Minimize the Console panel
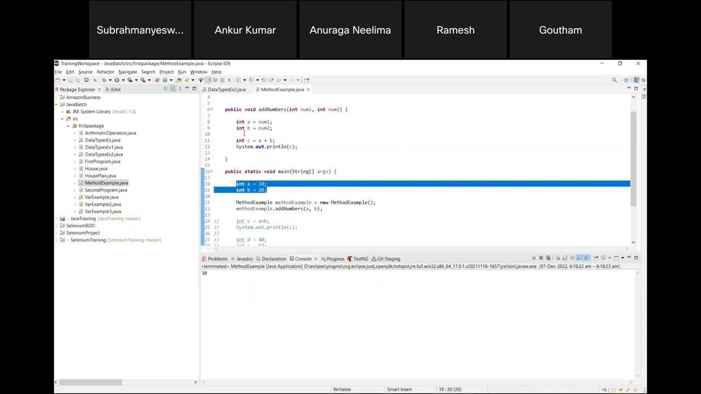Image resolution: width=701 pixels, height=394 pixels. click(629, 257)
